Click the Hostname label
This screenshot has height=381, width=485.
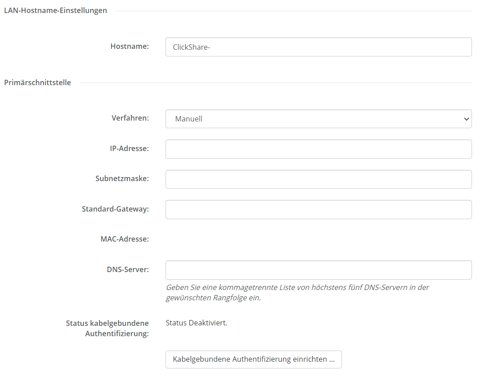(130, 46)
